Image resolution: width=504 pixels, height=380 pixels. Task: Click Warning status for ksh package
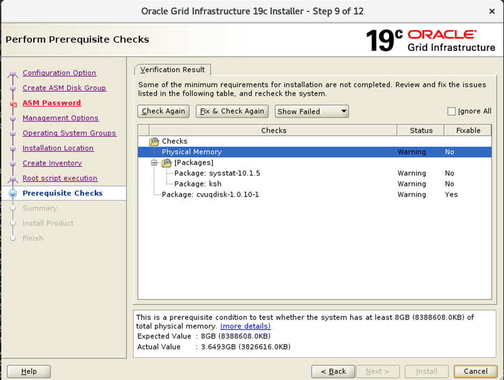[x=412, y=184]
